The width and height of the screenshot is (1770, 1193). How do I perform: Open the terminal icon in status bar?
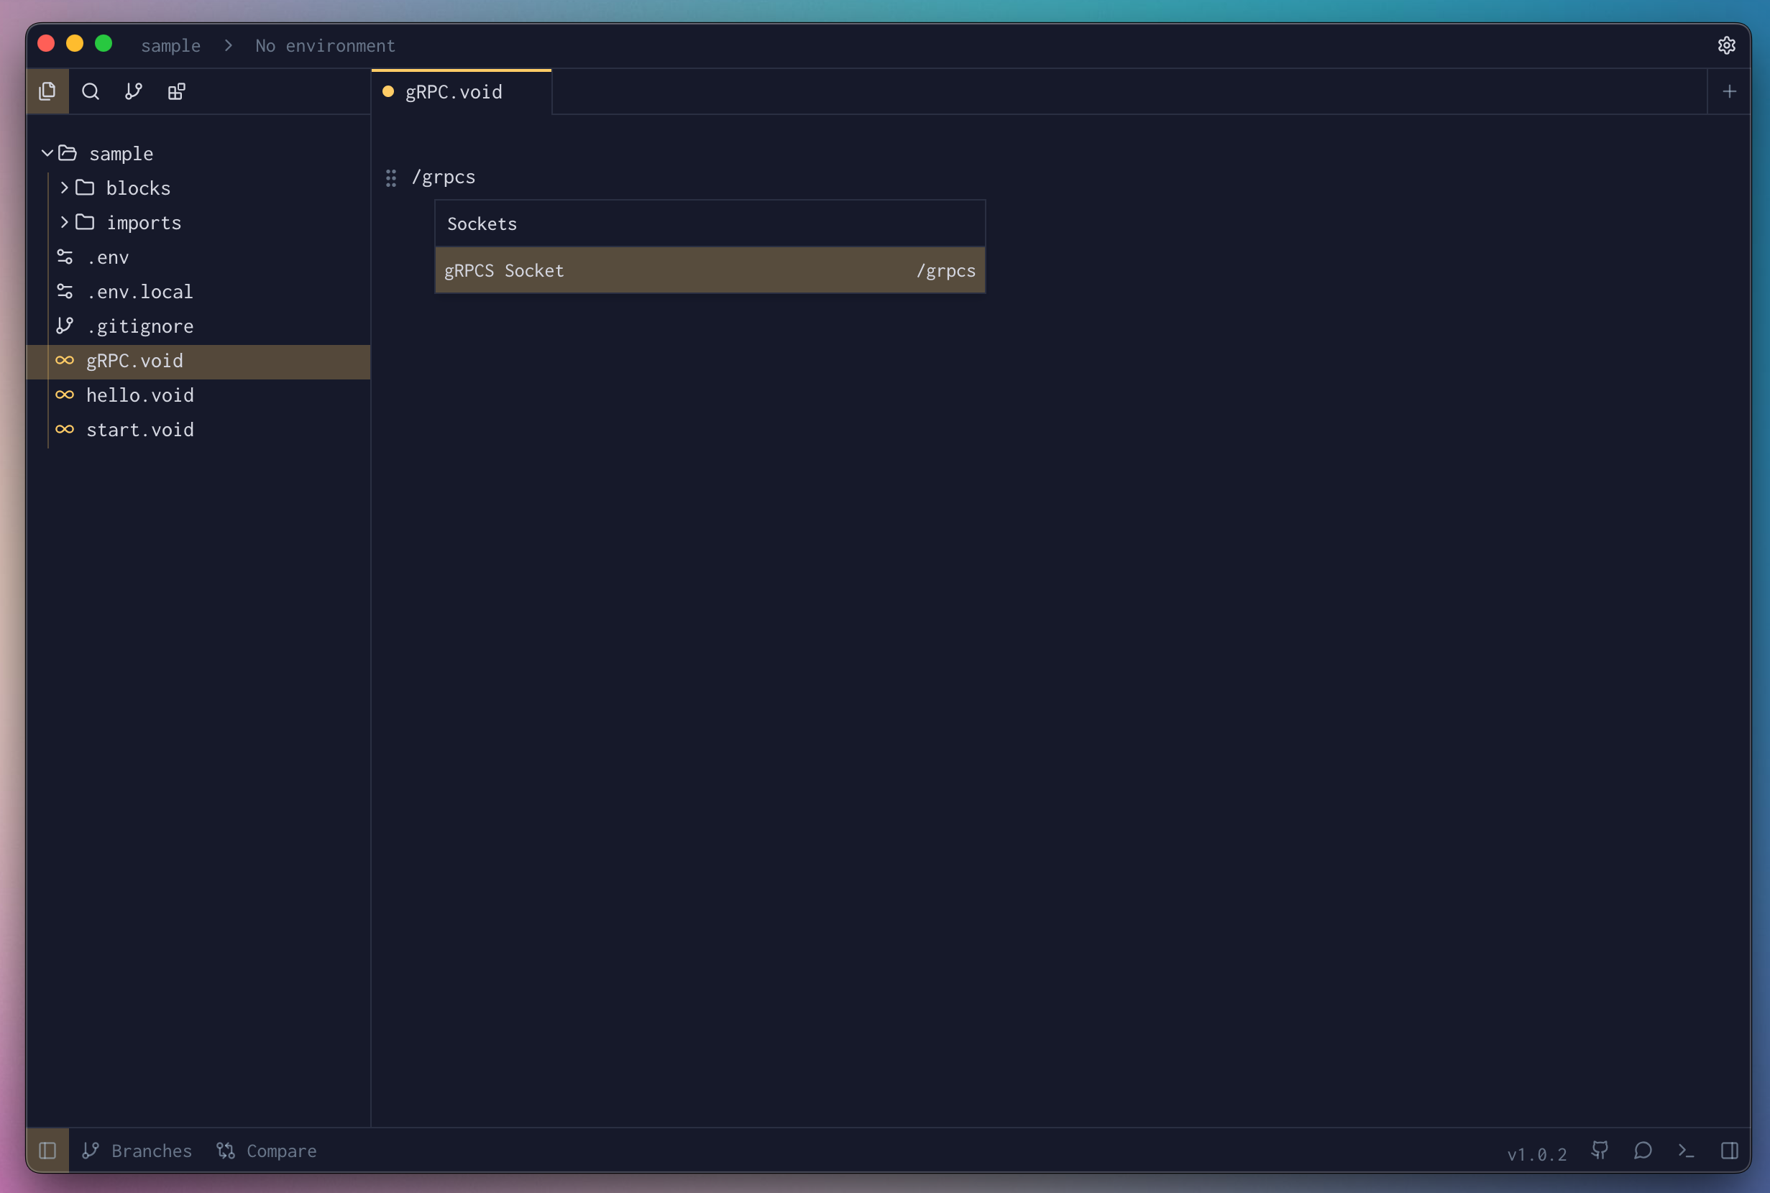[x=1686, y=1150]
